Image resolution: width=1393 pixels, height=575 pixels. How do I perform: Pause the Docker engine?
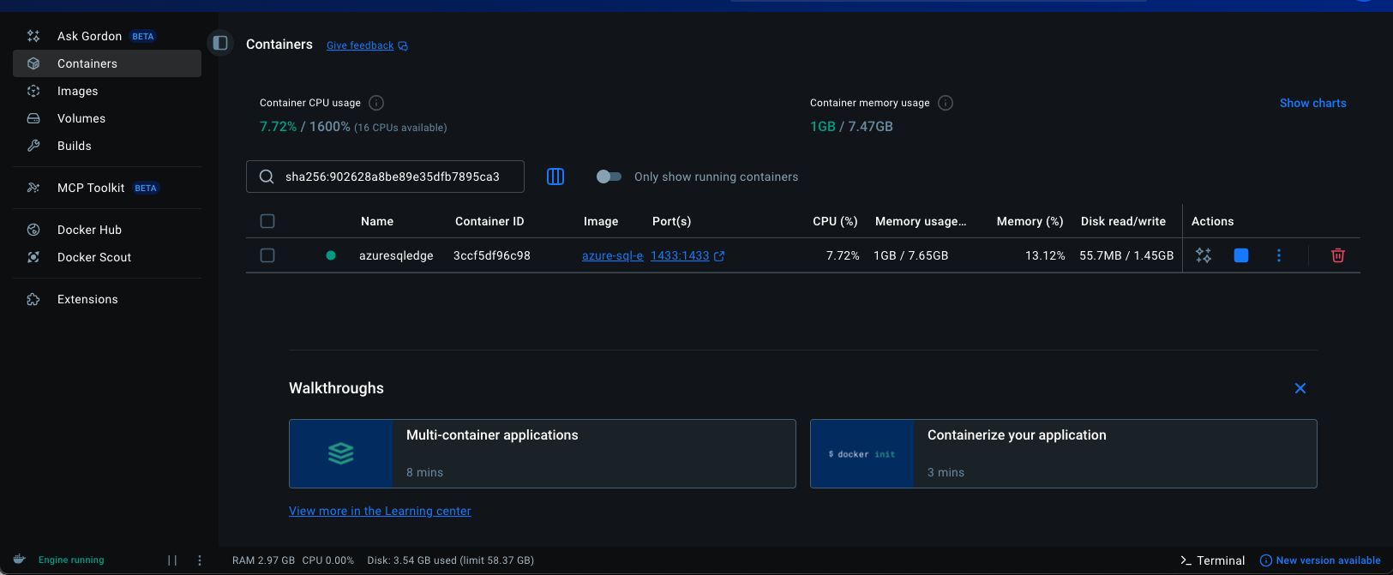click(x=172, y=560)
